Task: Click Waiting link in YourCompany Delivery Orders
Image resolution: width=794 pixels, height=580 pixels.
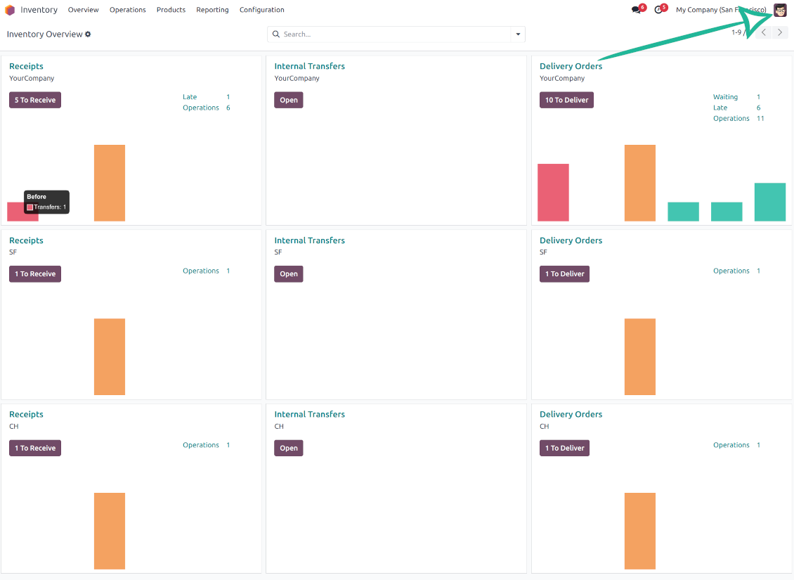Action: point(725,97)
